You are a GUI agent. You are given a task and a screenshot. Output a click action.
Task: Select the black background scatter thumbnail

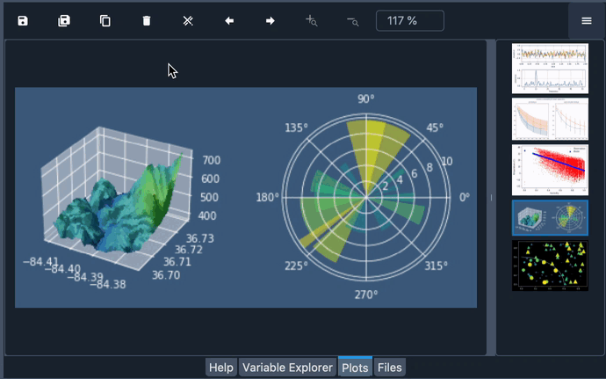tap(550, 265)
